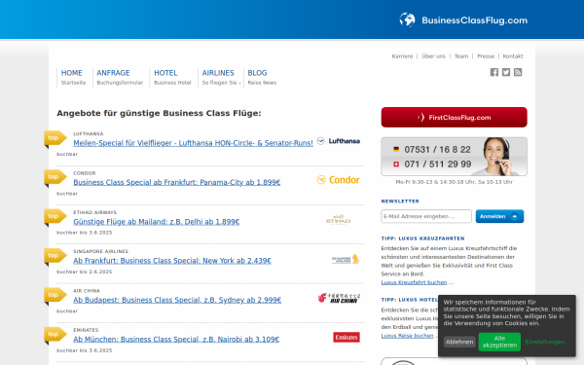This screenshot has height=365, width=584.
Task: Click the Singapore Airlines logo
Action: point(346,259)
